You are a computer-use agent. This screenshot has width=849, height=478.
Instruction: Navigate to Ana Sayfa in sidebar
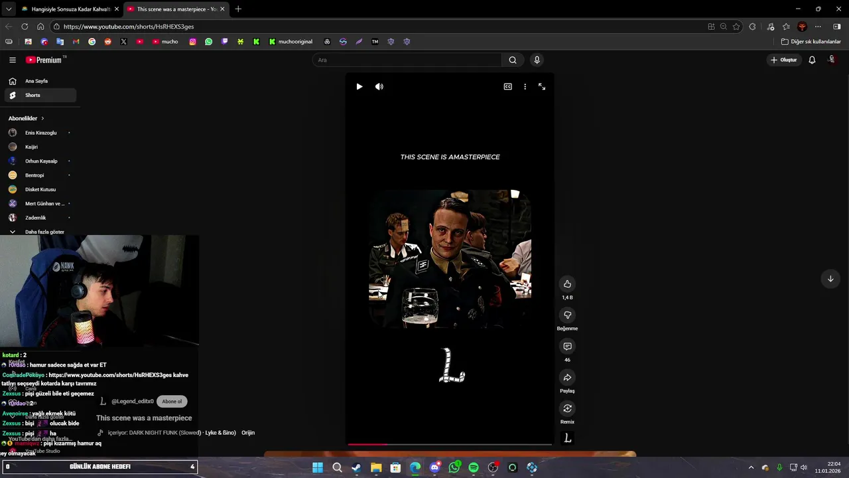click(x=40, y=81)
